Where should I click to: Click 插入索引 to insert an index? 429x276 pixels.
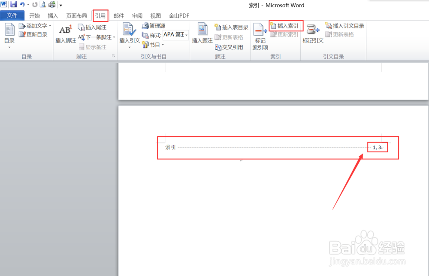point(284,26)
